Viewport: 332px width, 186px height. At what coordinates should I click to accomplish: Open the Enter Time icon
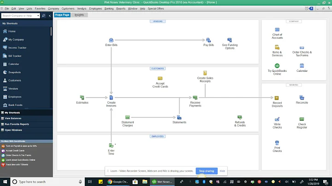click(x=111, y=145)
